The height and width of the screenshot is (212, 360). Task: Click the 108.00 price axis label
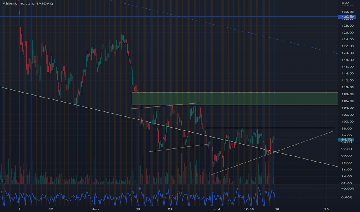pos(347,94)
